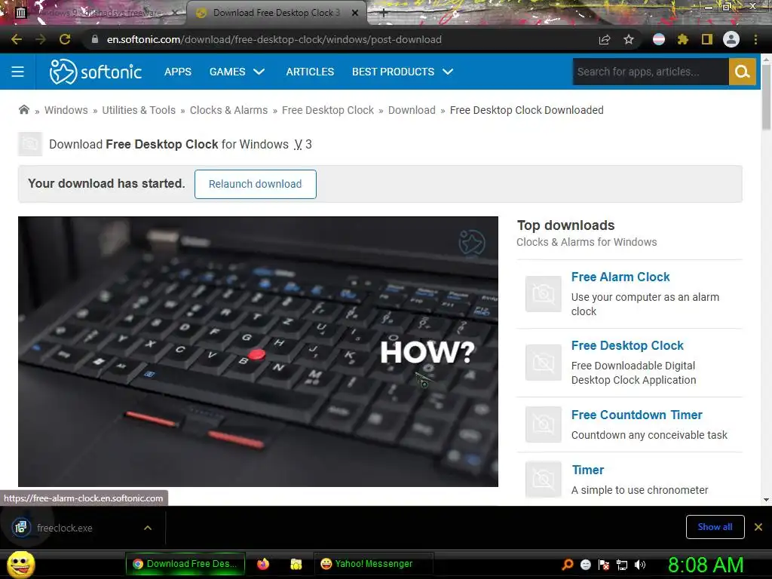
Task: Open Chrome's three-dot menu
Action: click(755, 39)
